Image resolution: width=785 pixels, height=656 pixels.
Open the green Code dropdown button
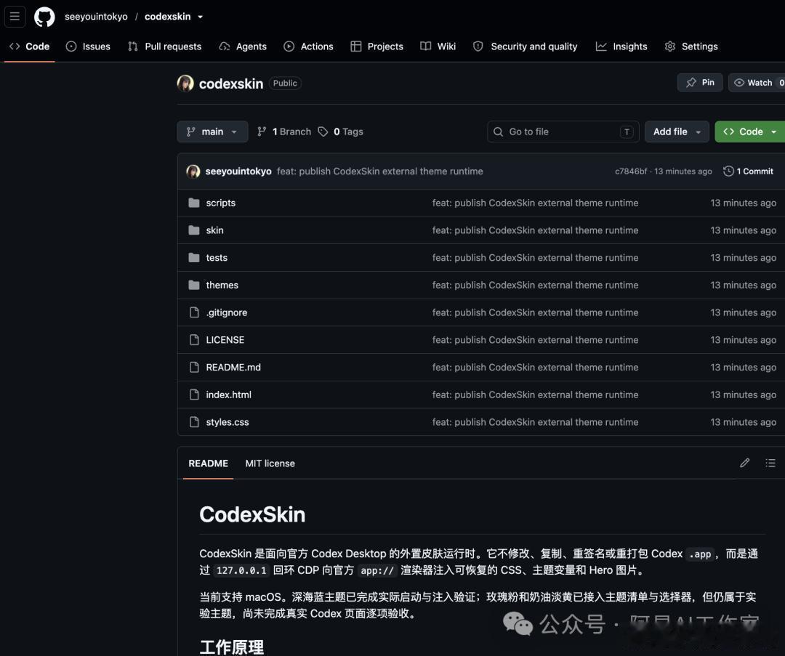pos(749,131)
